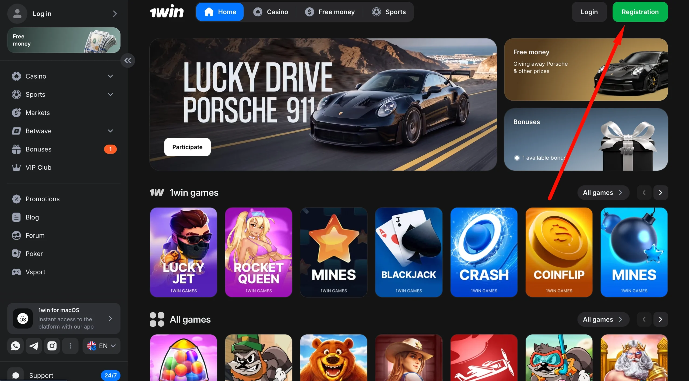689x381 pixels.
Task: Click the Login button in header
Action: tap(589, 12)
